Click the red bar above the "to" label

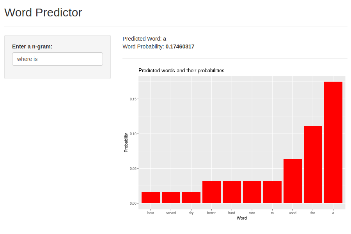tap(272, 192)
